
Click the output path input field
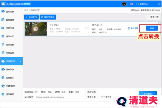tap(59, 97)
